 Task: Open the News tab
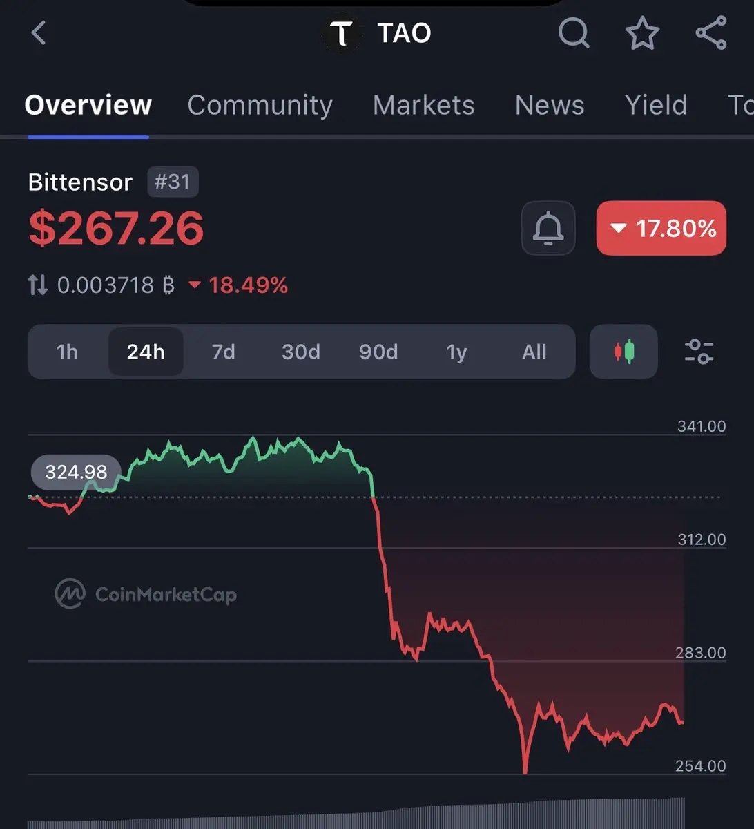550,105
